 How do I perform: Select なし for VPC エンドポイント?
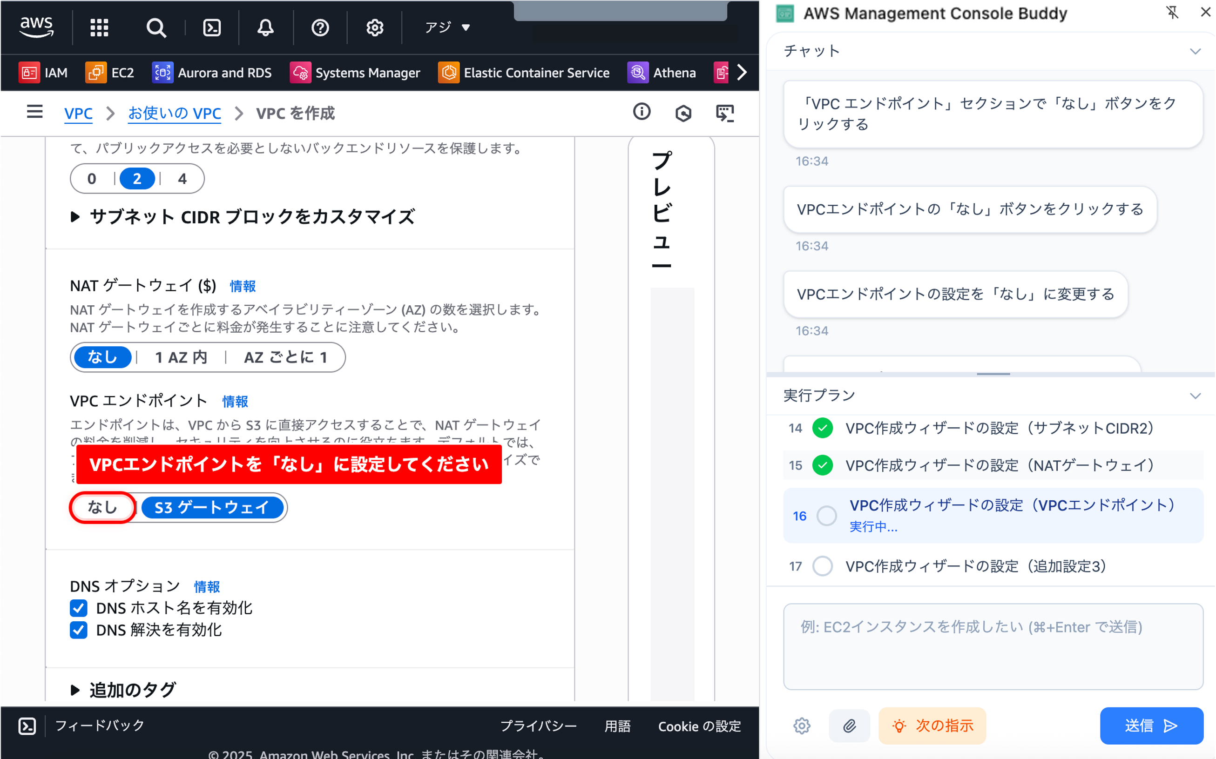point(102,508)
